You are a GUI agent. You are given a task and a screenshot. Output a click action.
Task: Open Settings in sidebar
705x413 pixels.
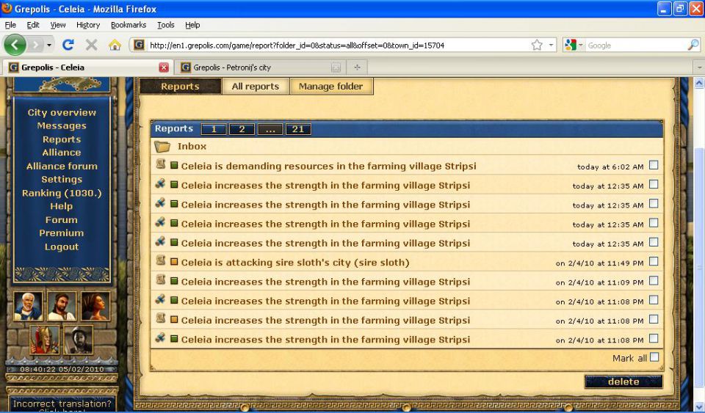point(62,179)
